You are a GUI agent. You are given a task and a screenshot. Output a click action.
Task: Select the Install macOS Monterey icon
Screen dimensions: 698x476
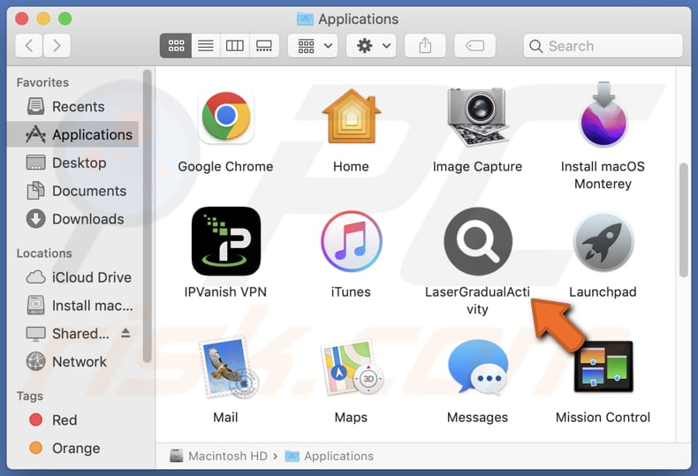[x=603, y=115]
